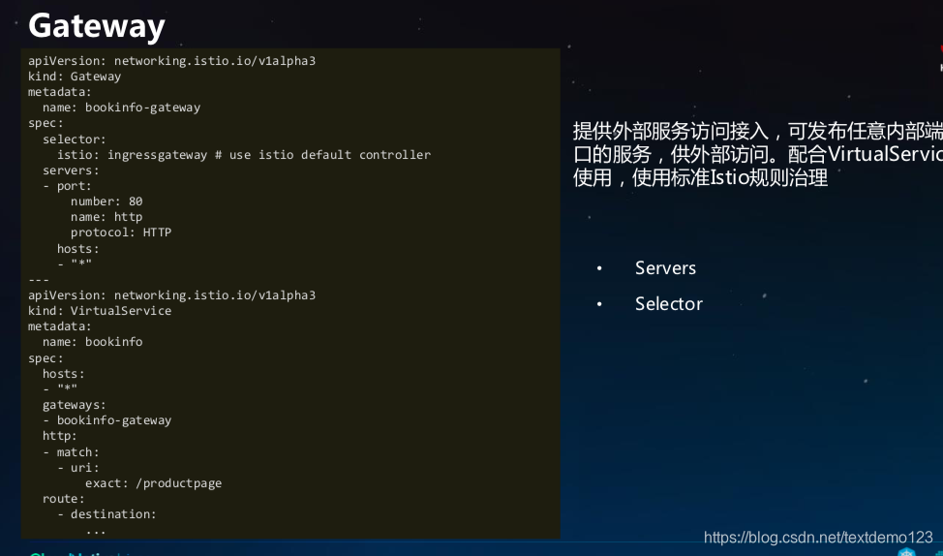Viewport: 943px width, 556px height.
Task: Click the "route:" line
Action: (x=64, y=499)
